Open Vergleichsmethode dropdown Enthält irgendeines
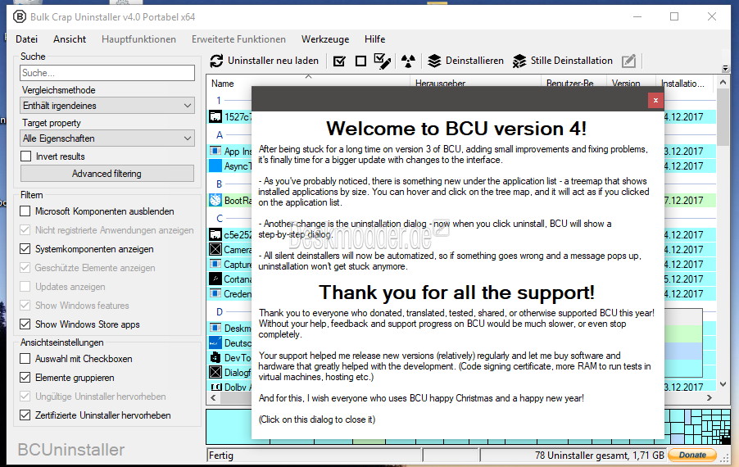Viewport: 739px width, 467px height. coord(107,106)
